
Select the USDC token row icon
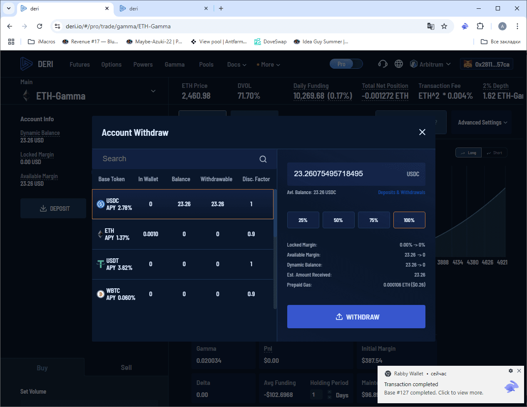[x=101, y=204]
